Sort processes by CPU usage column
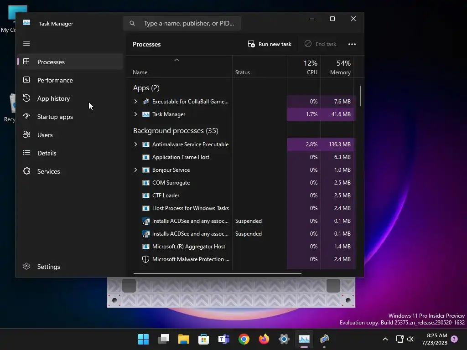Screen dimensions: 467x350 (304, 67)
